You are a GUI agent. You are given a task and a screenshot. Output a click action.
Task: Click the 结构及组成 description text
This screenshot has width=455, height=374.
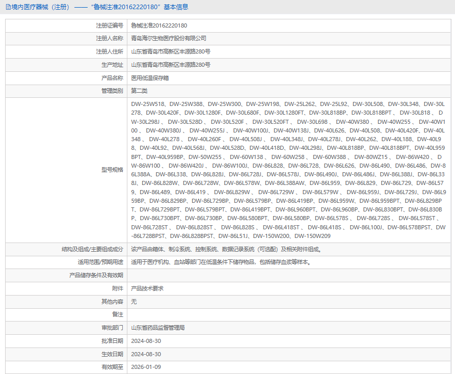(226, 249)
